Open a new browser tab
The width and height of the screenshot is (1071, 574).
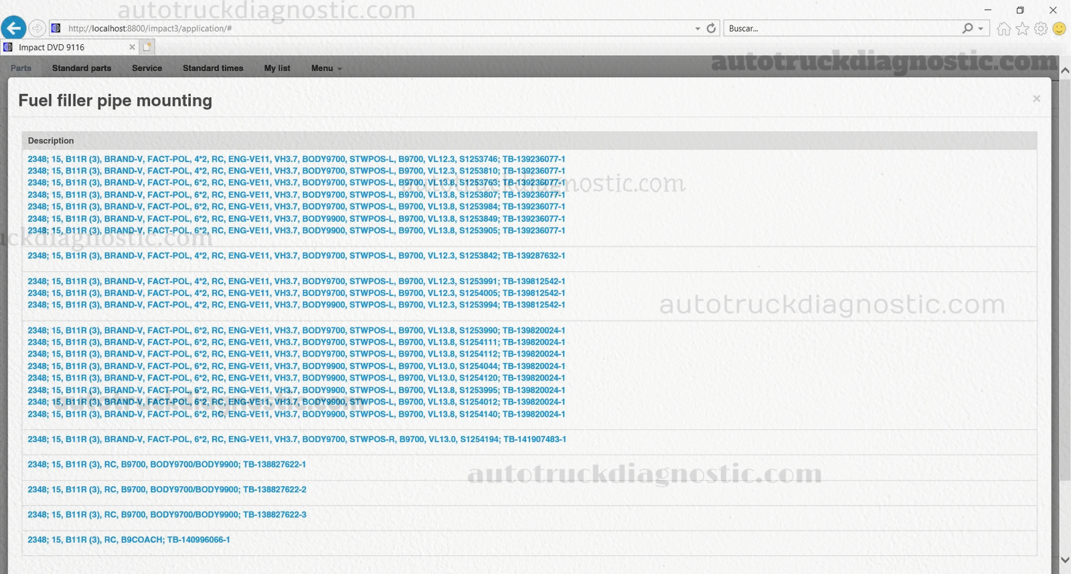click(x=147, y=47)
